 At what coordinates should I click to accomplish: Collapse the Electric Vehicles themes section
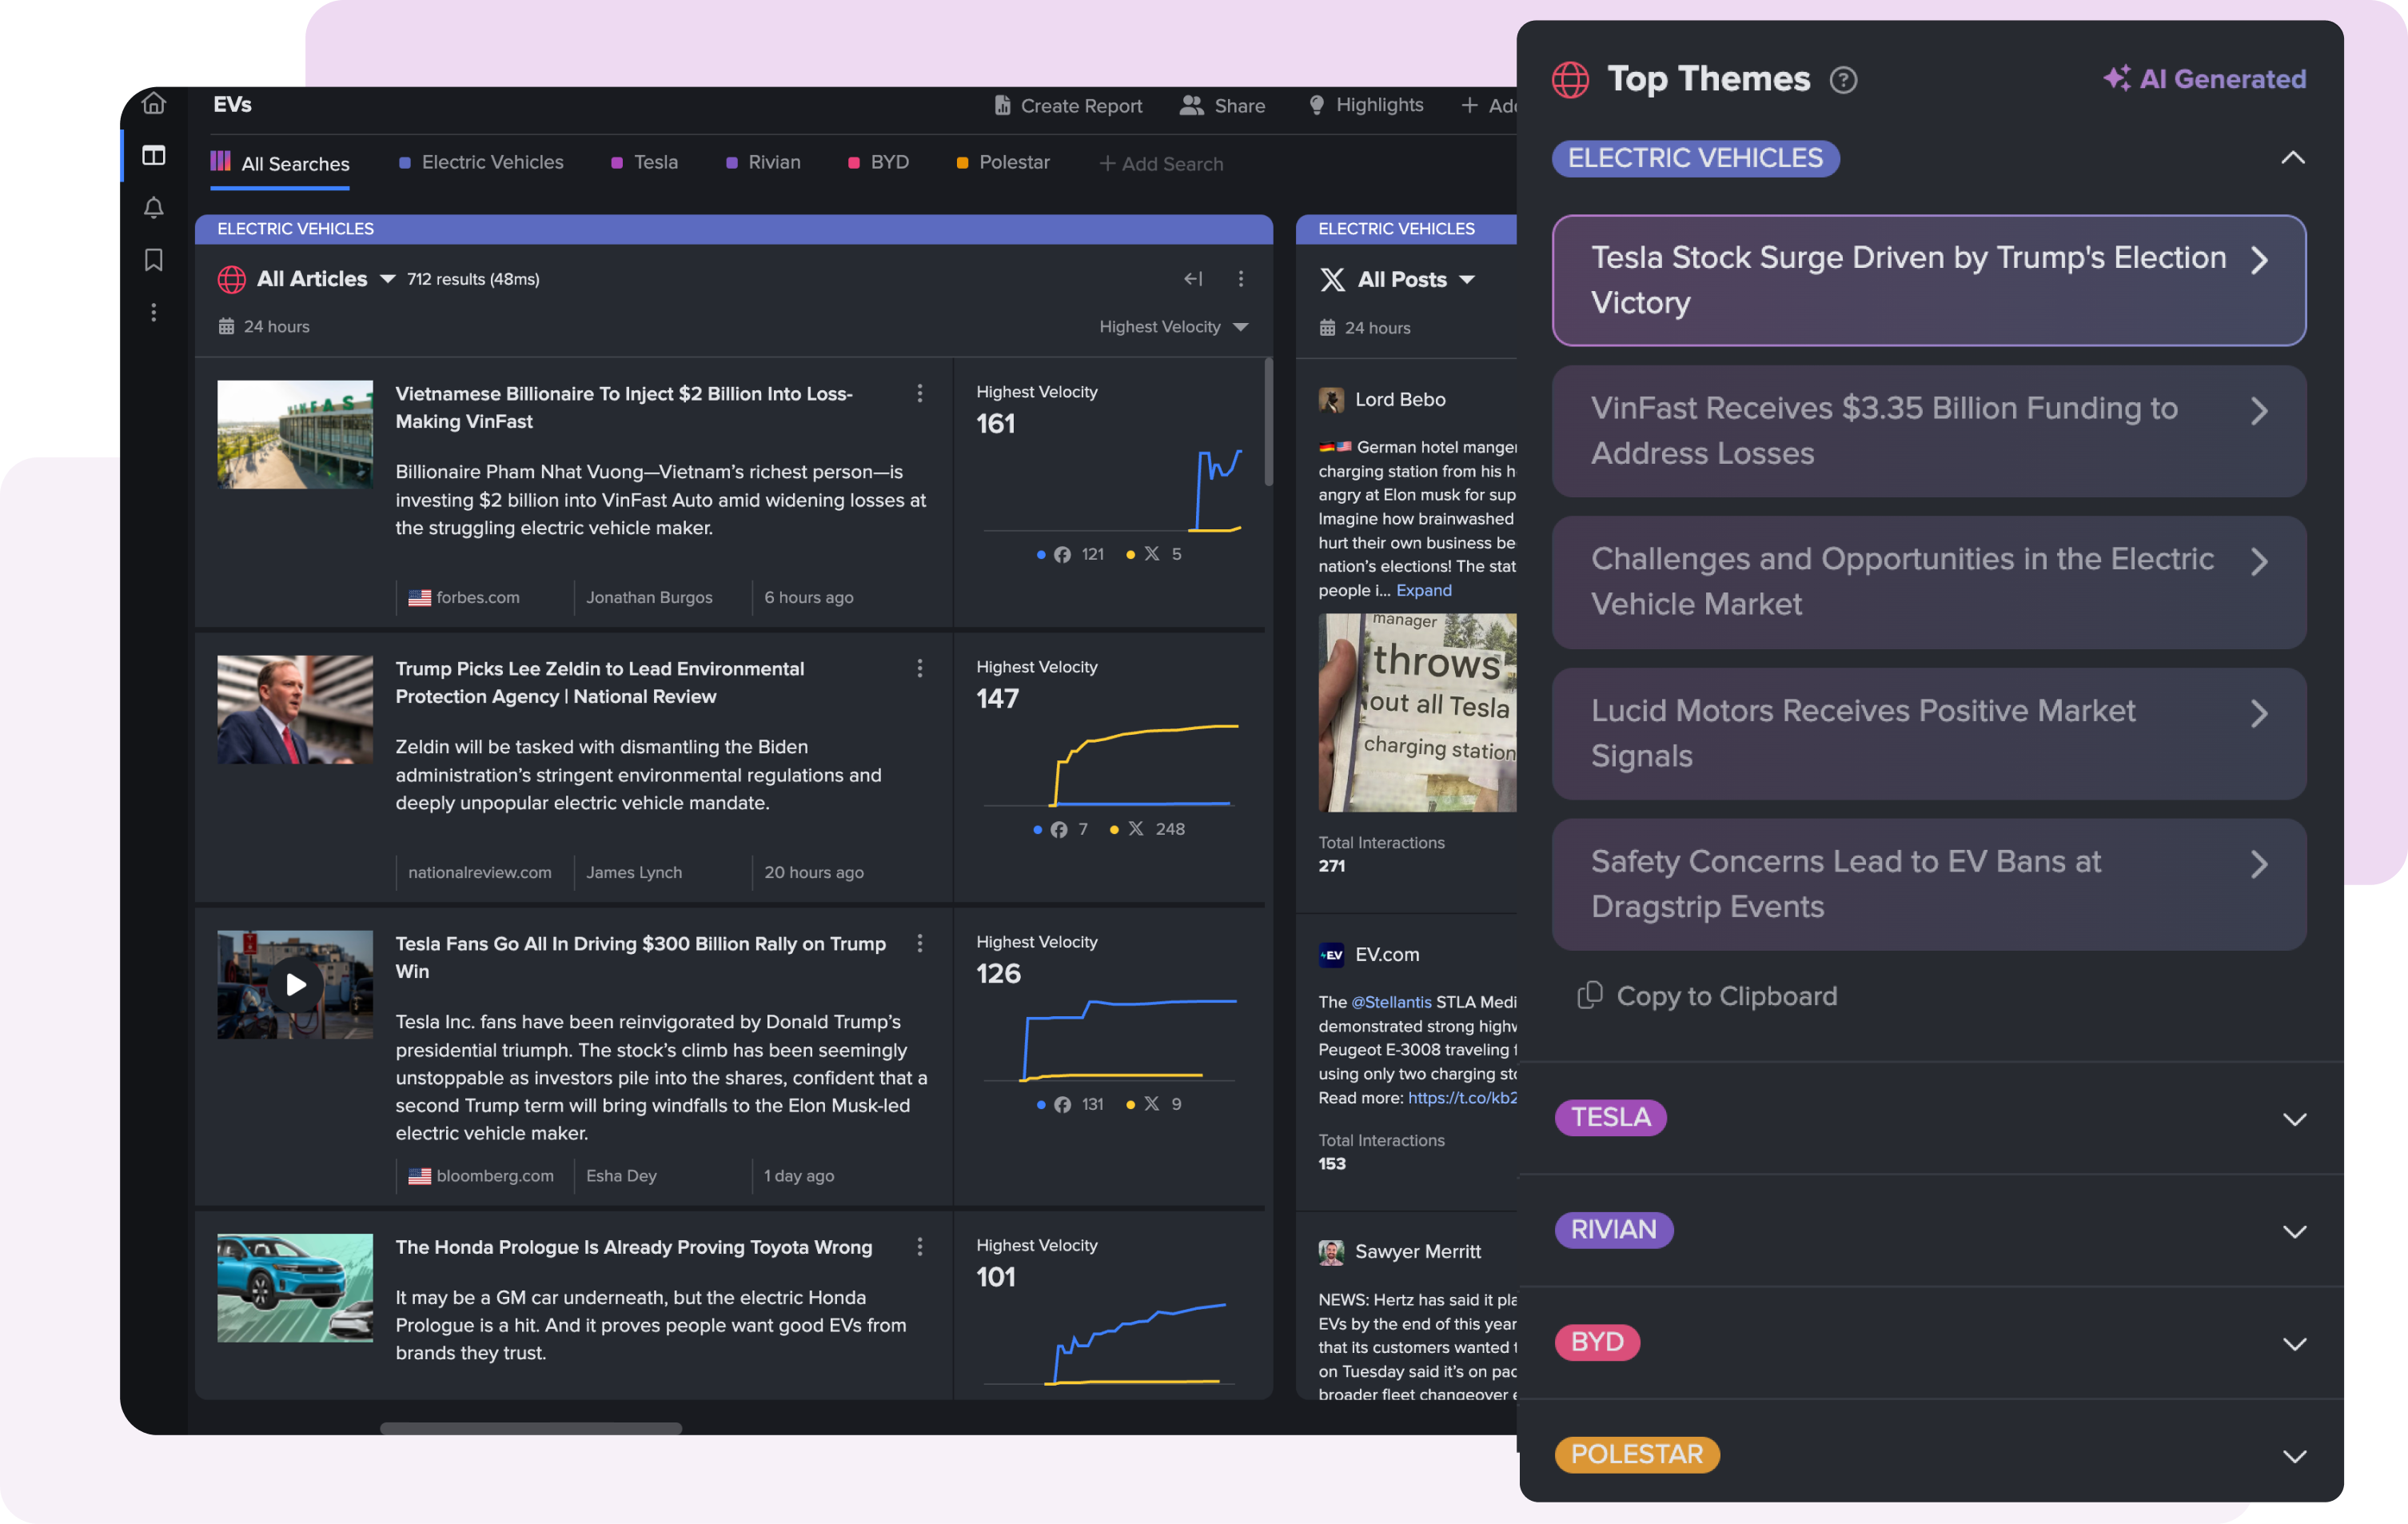click(2292, 158)
